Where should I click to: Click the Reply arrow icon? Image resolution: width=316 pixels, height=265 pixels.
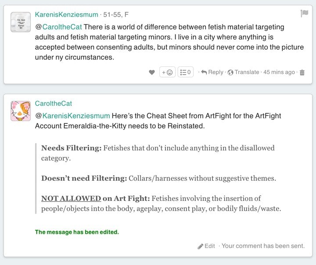click(204, 72)
